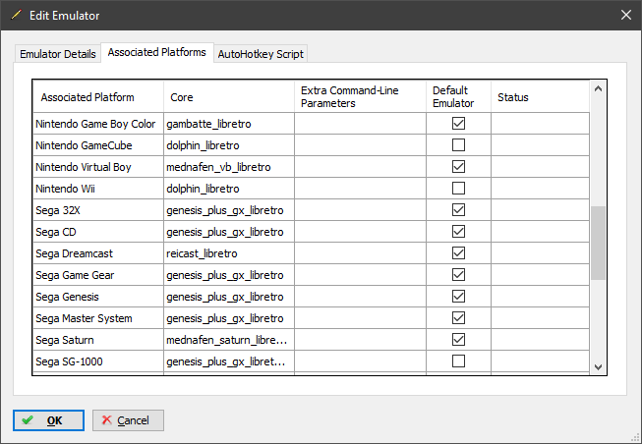Toggle default emulator for Sega Game Gear
The image size is (642, 444).
458,275
